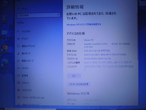
Task: Open このPCへのプロジェクション settings
Action: click(31, 98)
